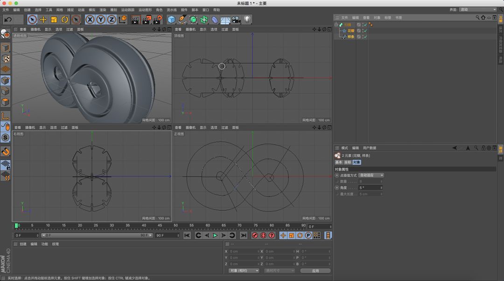Toggle coordinate system icon in toolbar
The height and width of the screenshot is (281, 504).
123,20
